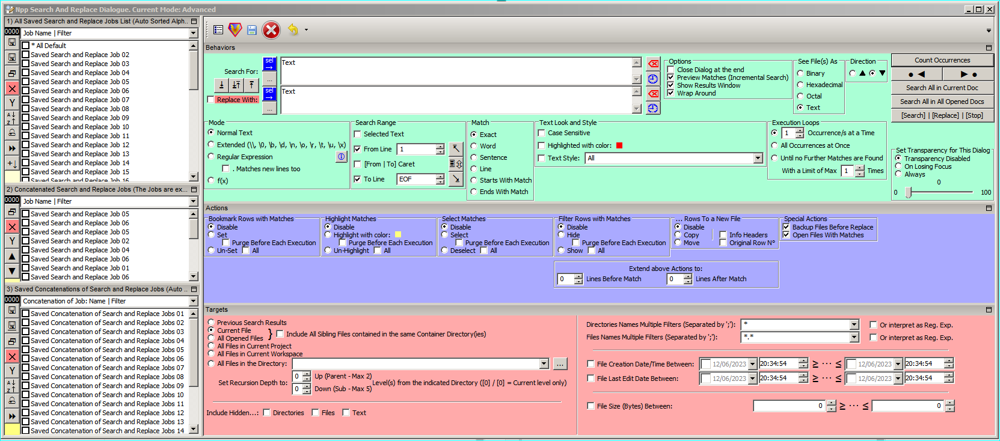Check Saved Search and Replace Job 07 in list 1

point(25,100)
